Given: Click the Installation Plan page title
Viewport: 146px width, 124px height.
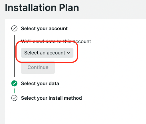Looking at the screenshot, I should pyautogui.click(x=42, y=8).
